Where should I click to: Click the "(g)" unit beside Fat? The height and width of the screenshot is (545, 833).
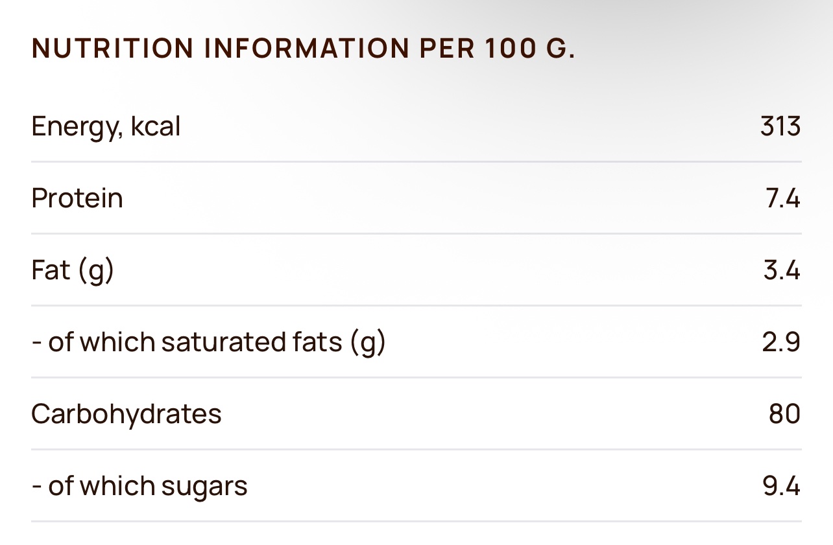pos(96,270)
